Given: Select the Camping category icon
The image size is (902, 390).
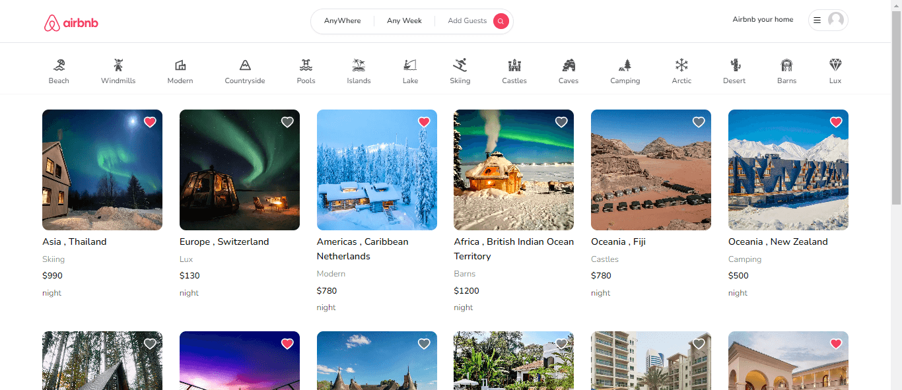Looking at the screenshot, I should click(625, 65).
